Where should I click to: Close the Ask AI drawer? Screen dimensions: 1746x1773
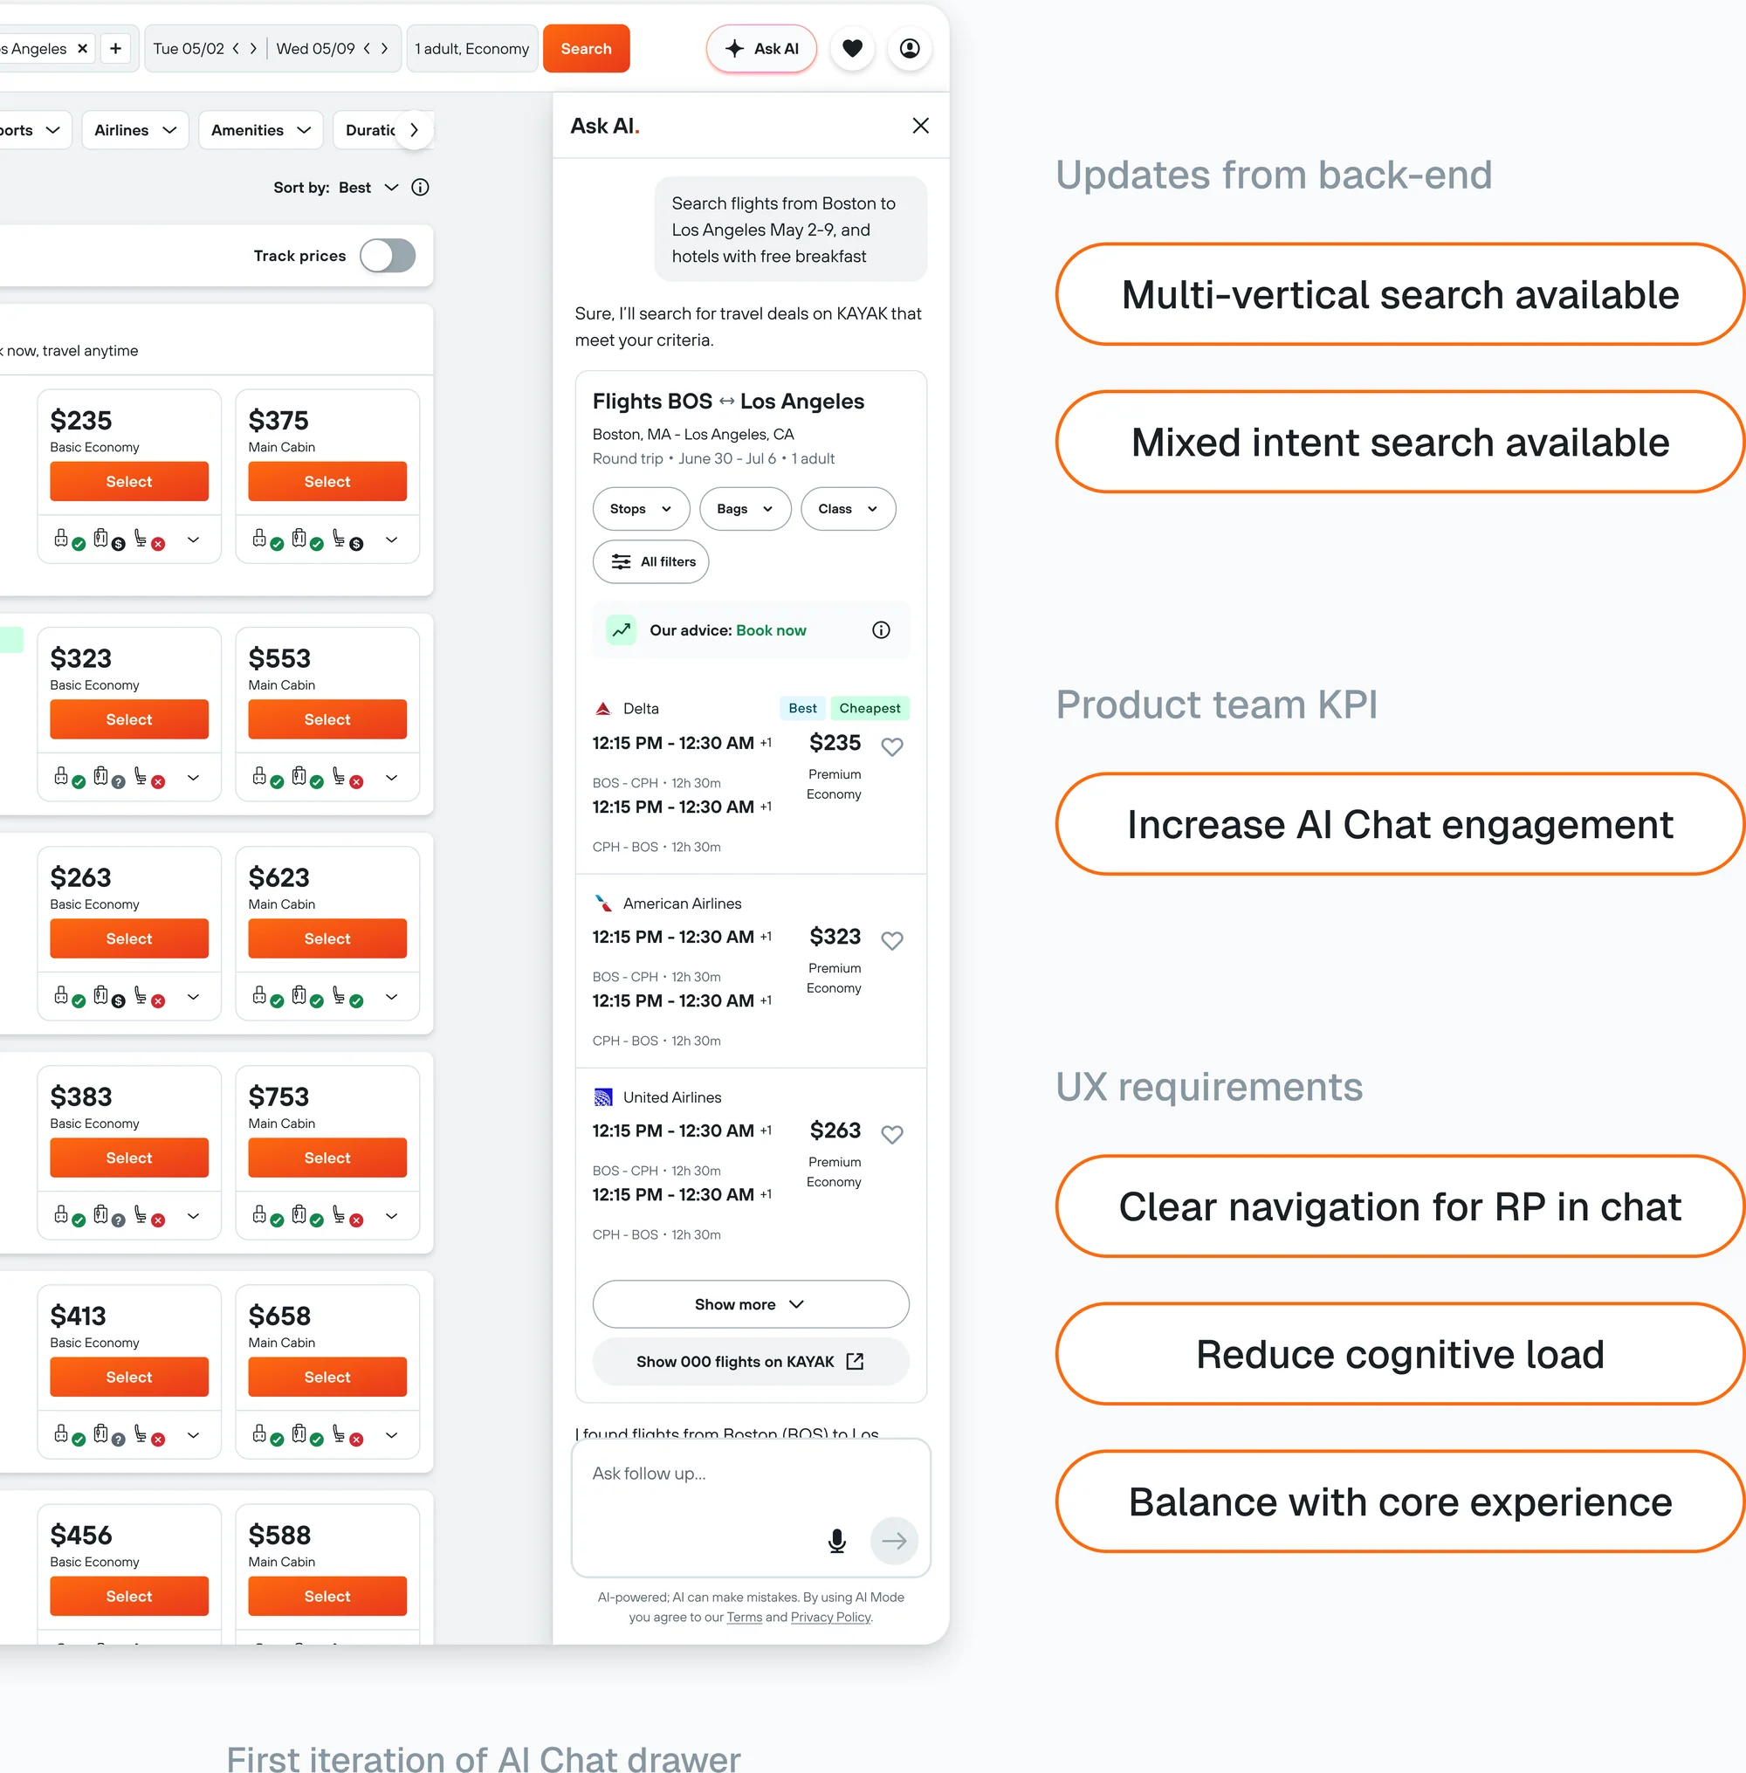click(920, 126)
